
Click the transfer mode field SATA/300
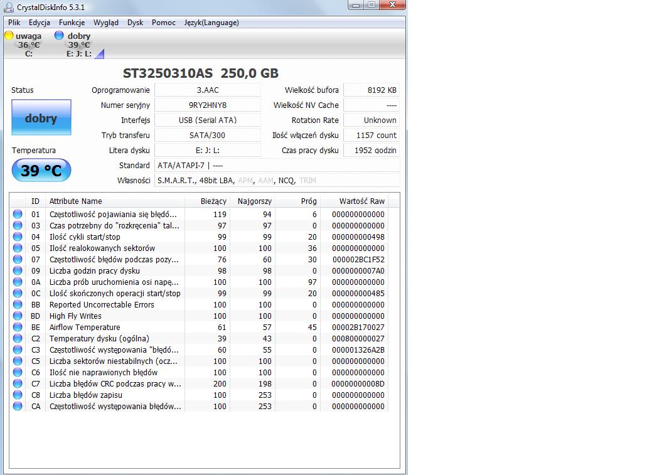208,135
